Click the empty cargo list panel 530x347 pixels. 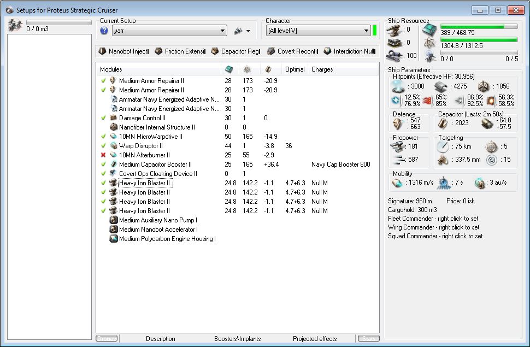click(x=49, y=187)
